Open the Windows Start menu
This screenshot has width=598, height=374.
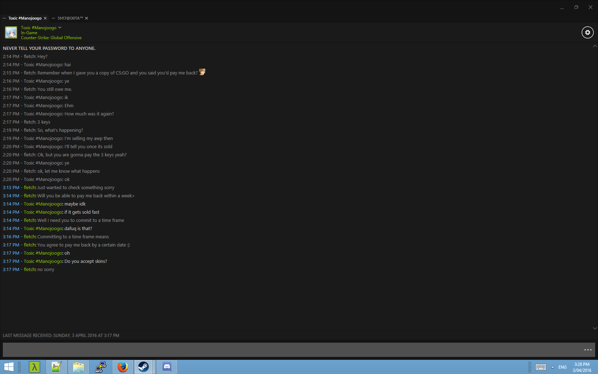point(9,367)
